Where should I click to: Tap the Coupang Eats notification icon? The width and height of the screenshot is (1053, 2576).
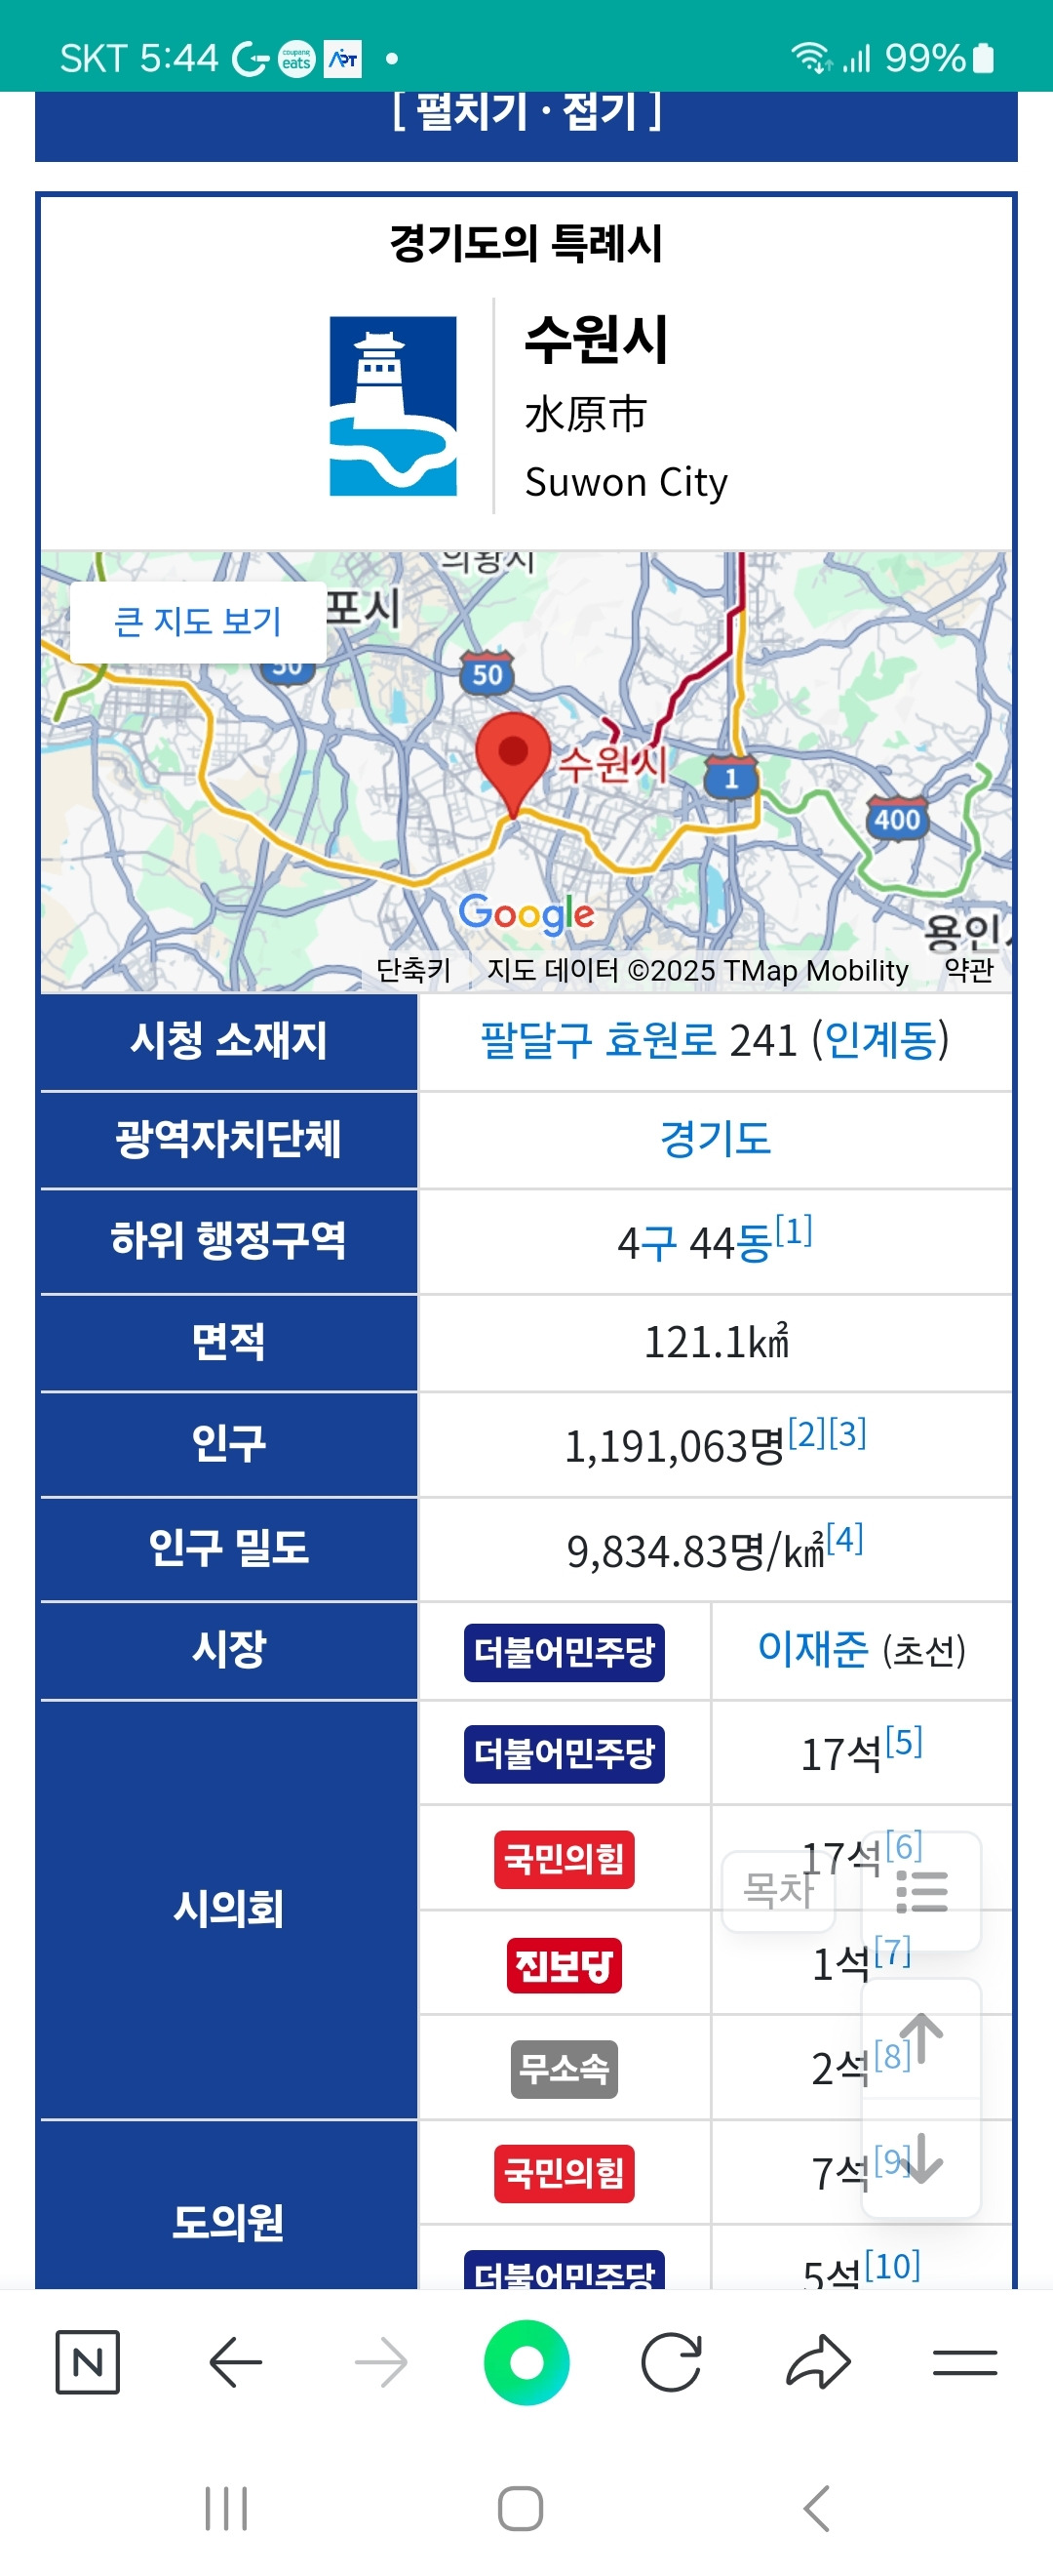[295, 59]
